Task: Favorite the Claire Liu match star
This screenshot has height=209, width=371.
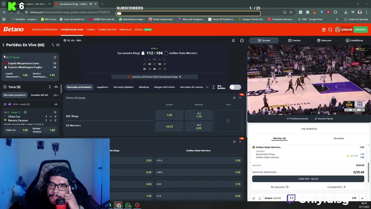Action: coord(55,112)
